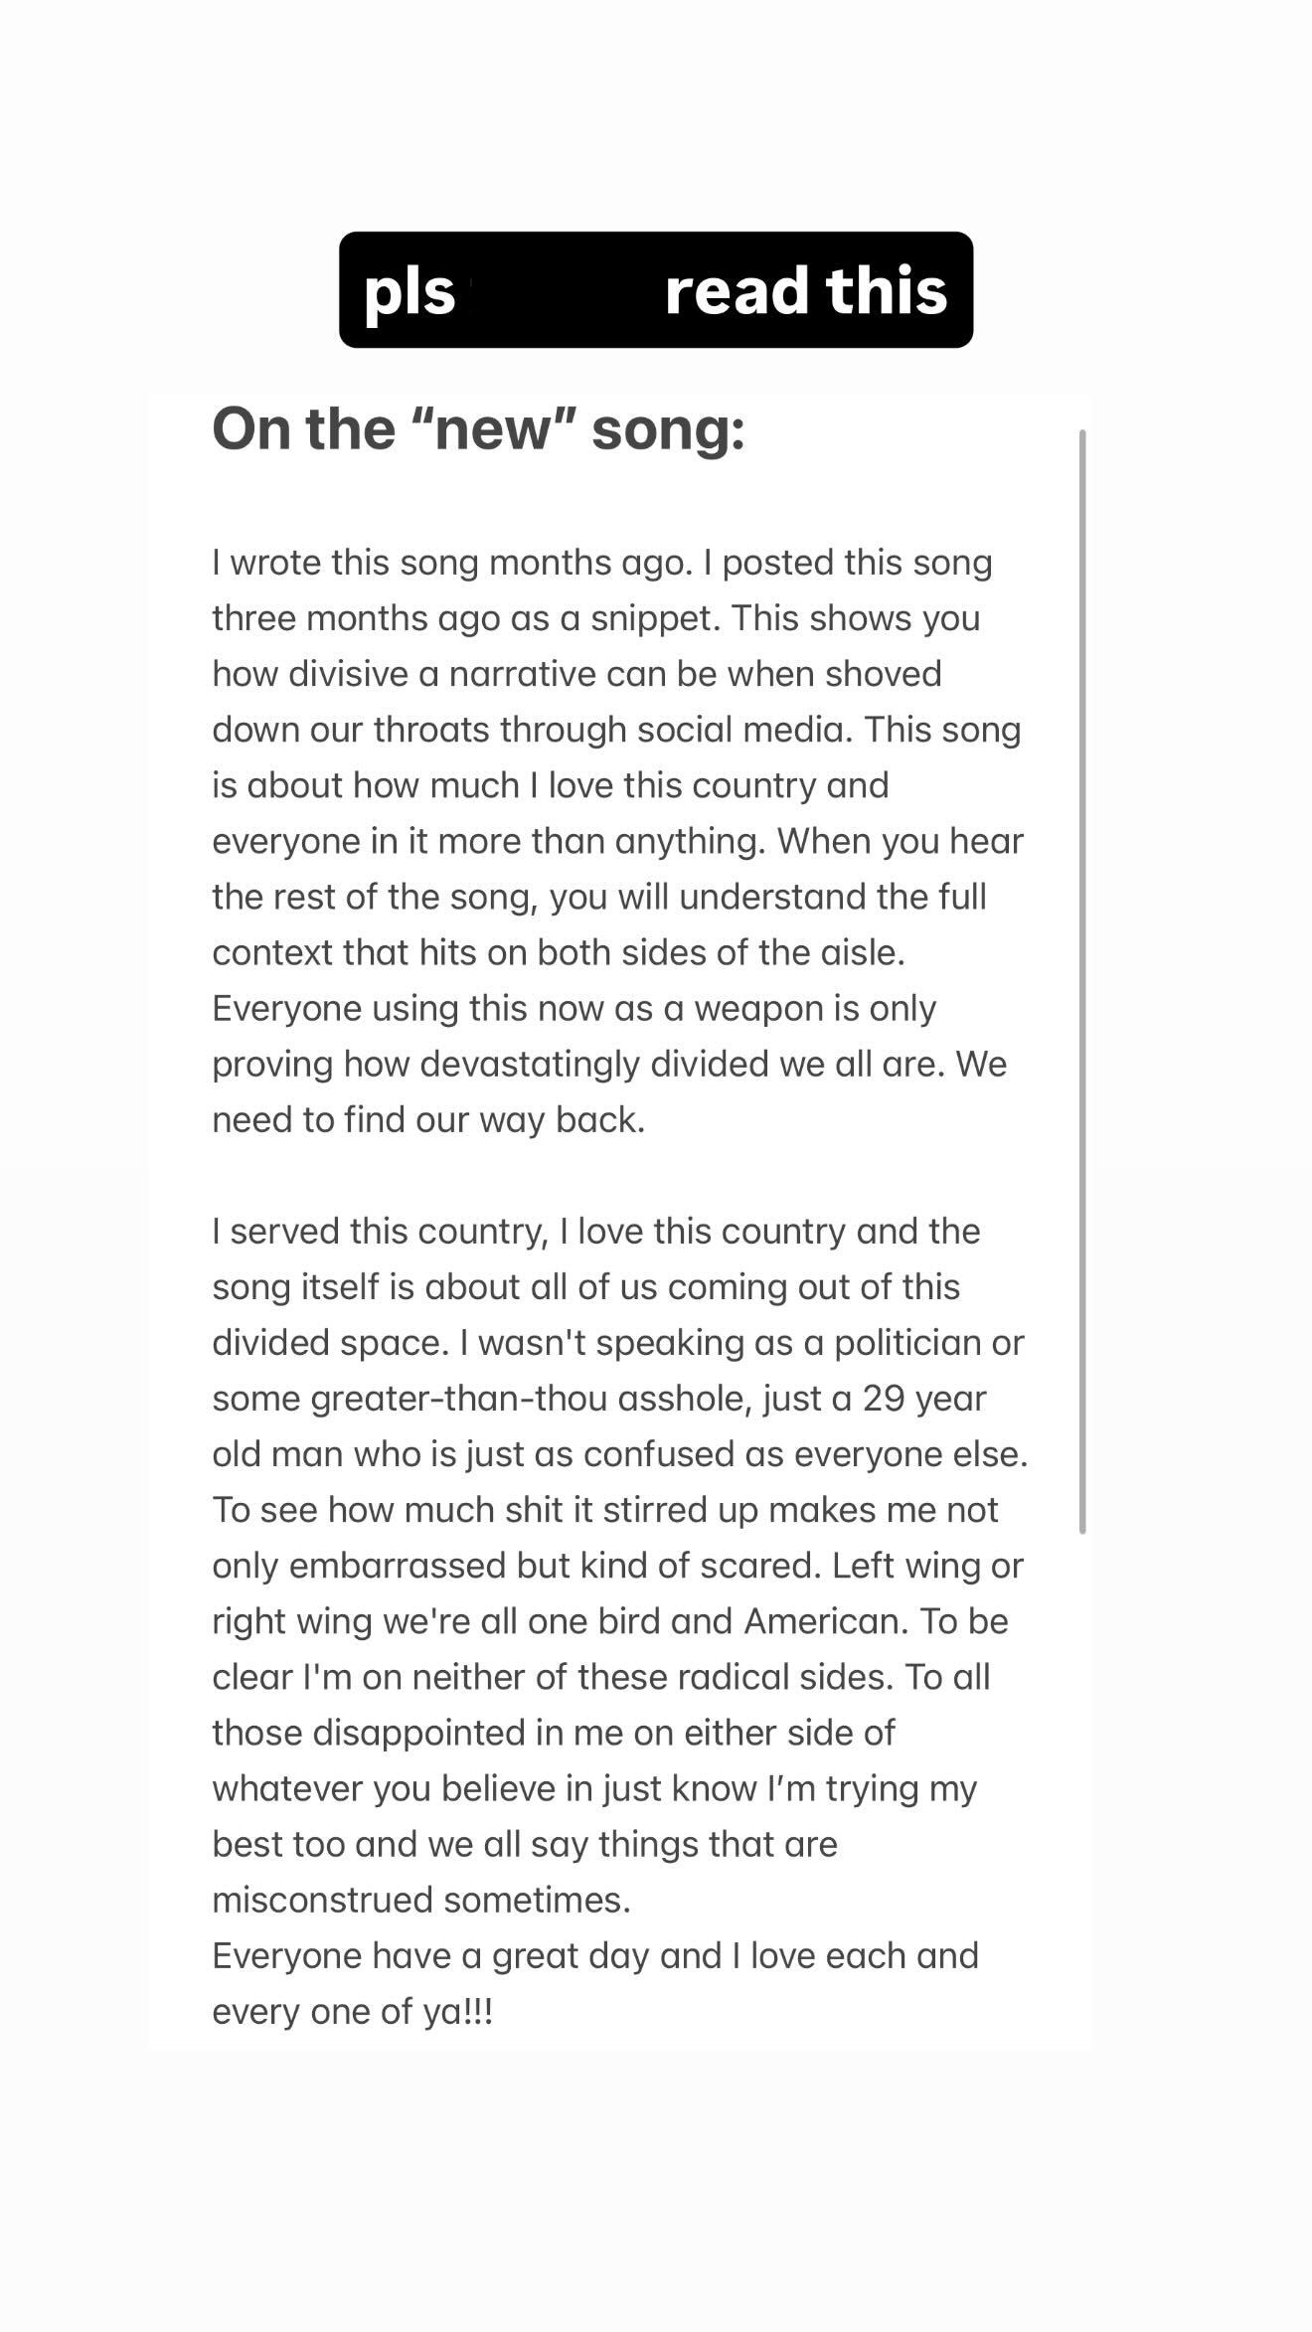Click the line starting "how divisive a narrative"
The width and height of the screenshot is (1312, 2332).
pyautogui.click(x=576, y=674)
